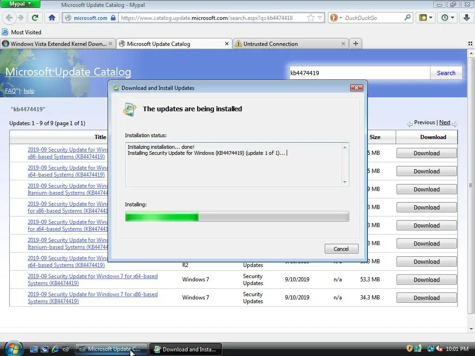Open the Mypal application menu

[20, 4]
